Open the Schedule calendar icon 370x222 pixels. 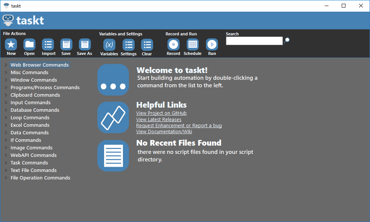tap(193, 44)
